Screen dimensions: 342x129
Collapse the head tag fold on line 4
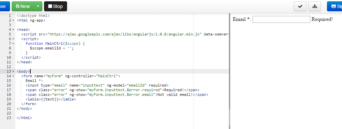[13, 30]
